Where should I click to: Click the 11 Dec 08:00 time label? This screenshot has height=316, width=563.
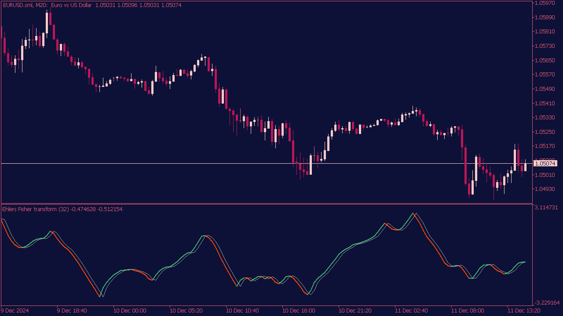pos(468,311)
